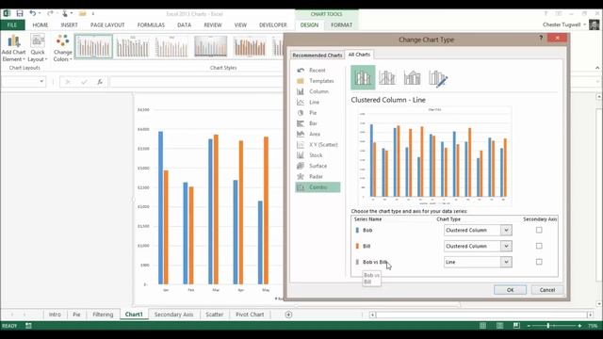Select first chart style thumbnail
603x339 pixels.
coord(94,46)
